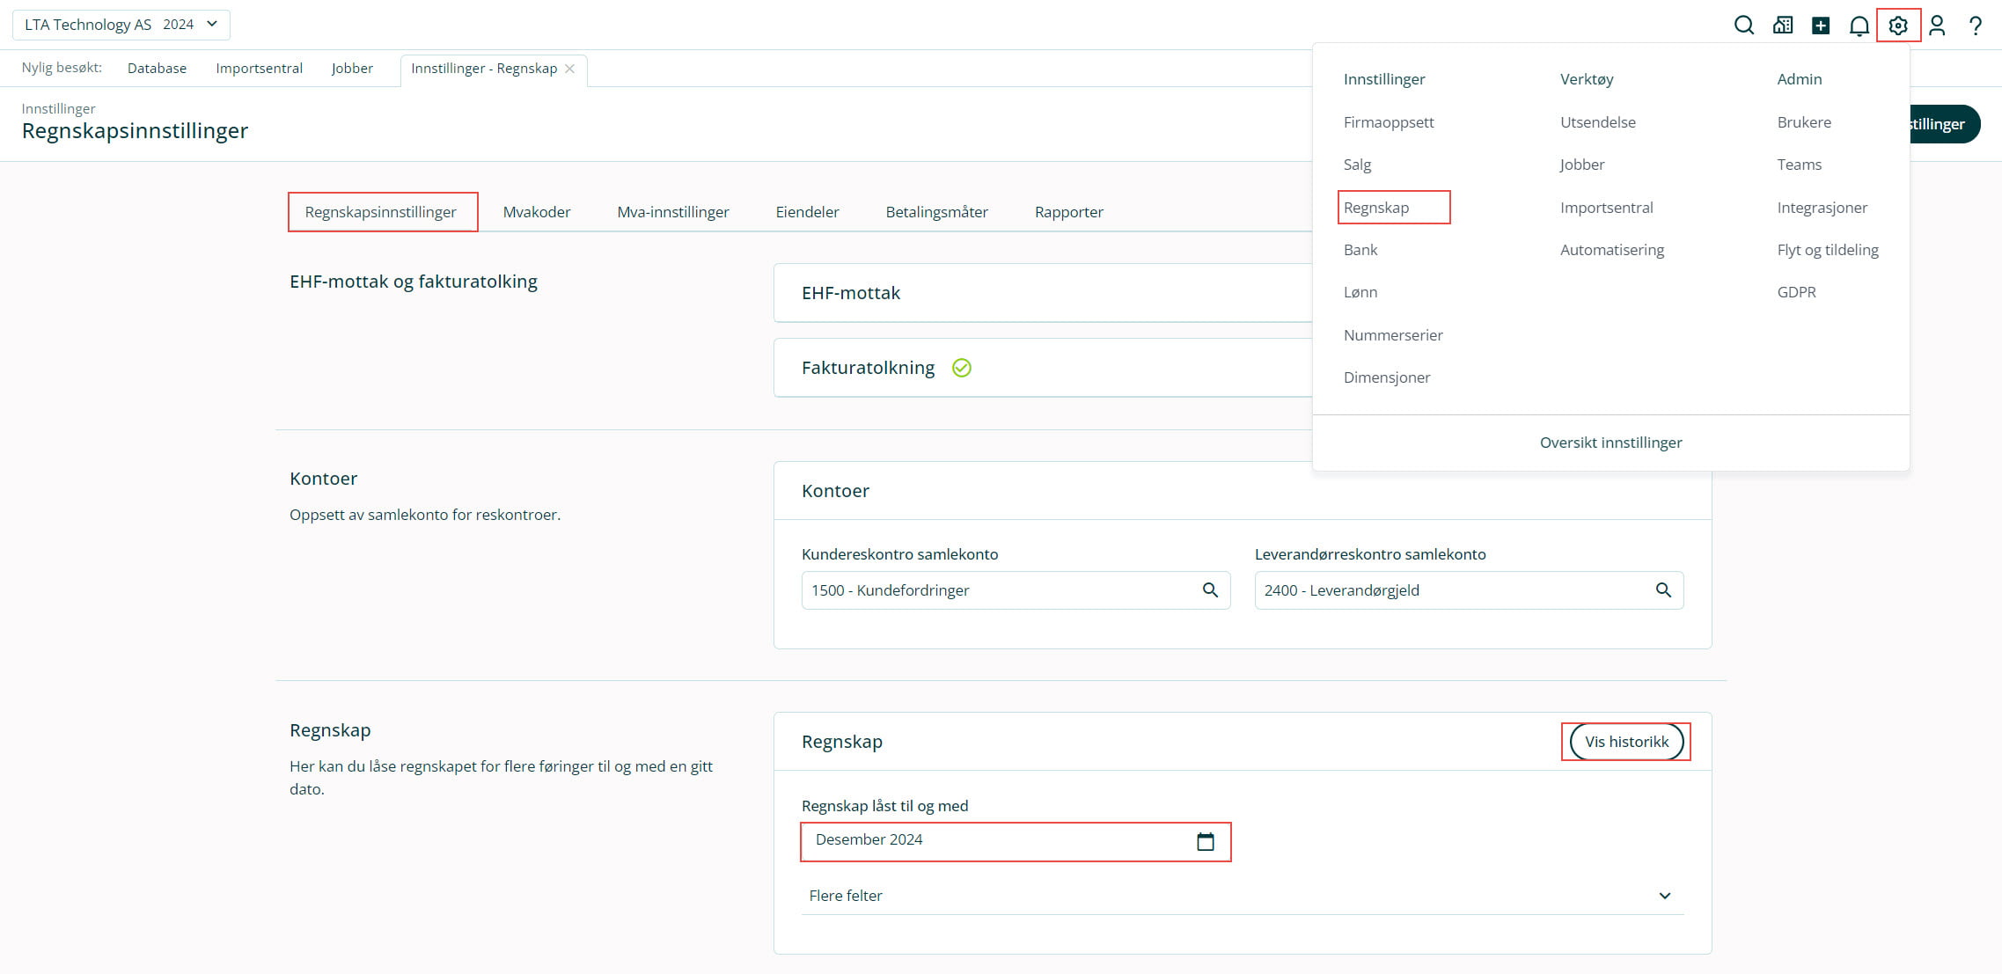Click the search magnifier icon in header
Viewport: 2002px width, 974px height.
1743,26
